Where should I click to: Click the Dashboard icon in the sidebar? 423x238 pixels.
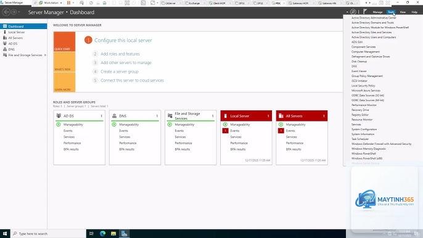(x=5, y=26)
